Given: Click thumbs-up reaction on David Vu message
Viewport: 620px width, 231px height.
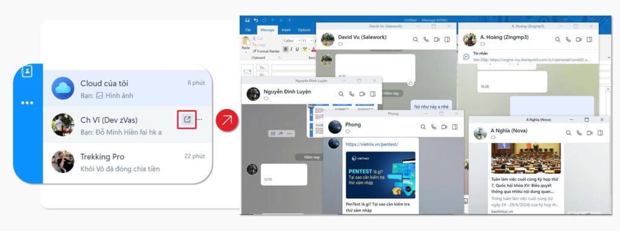Looking at the screenshot, I should coord(411,82).
